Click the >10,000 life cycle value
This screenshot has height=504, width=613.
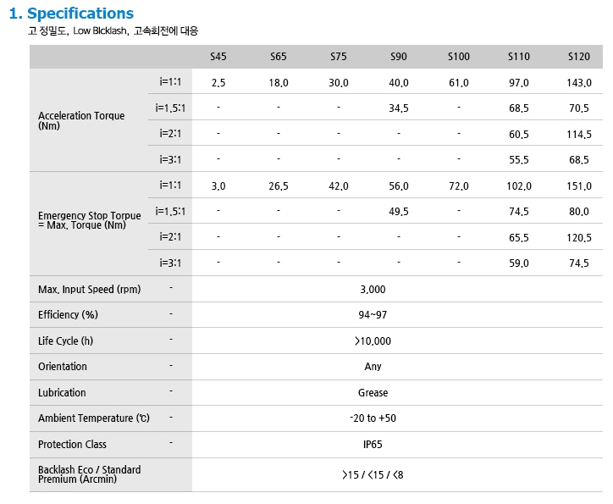tap(373, 341)
